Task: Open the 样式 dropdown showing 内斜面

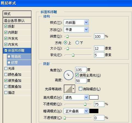Action: pos(76,22)
